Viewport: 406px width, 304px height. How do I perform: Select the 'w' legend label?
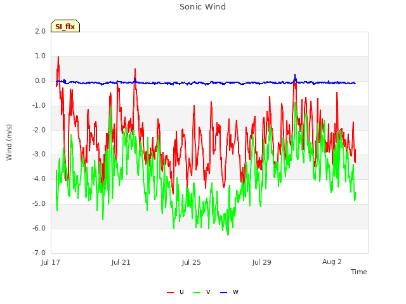(235, 292)
